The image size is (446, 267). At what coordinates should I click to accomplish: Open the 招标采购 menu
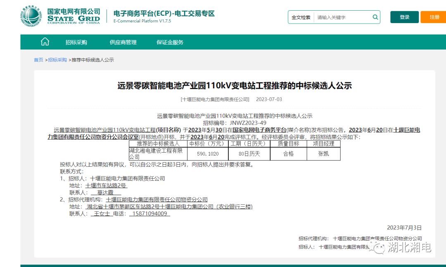point(76,43)
